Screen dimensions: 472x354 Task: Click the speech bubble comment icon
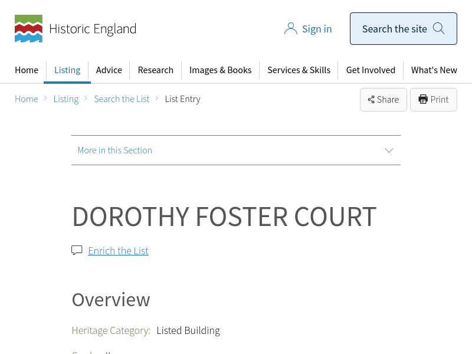tap(77, 250)
